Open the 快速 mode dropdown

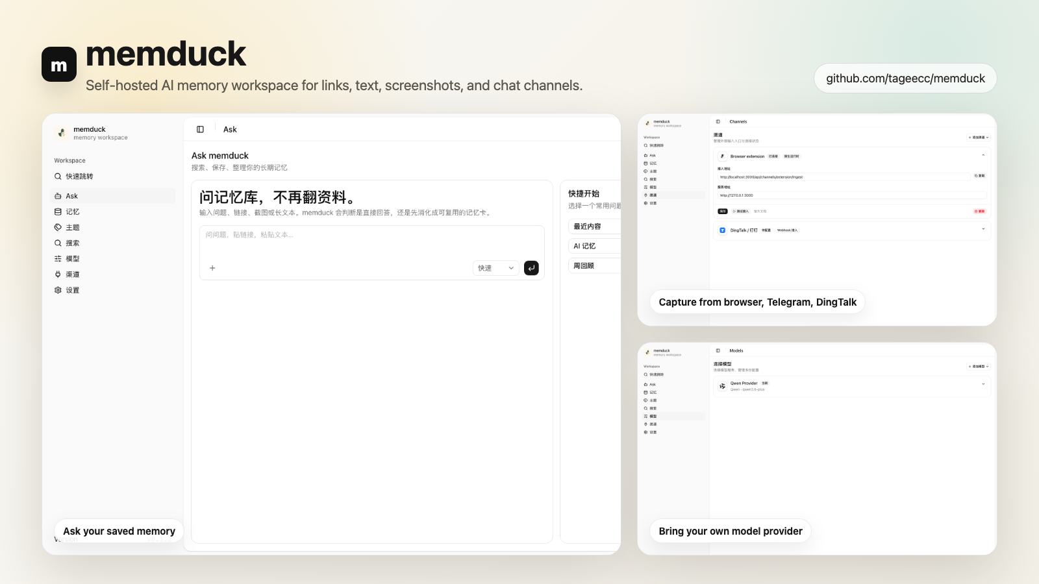click(495, 268)
